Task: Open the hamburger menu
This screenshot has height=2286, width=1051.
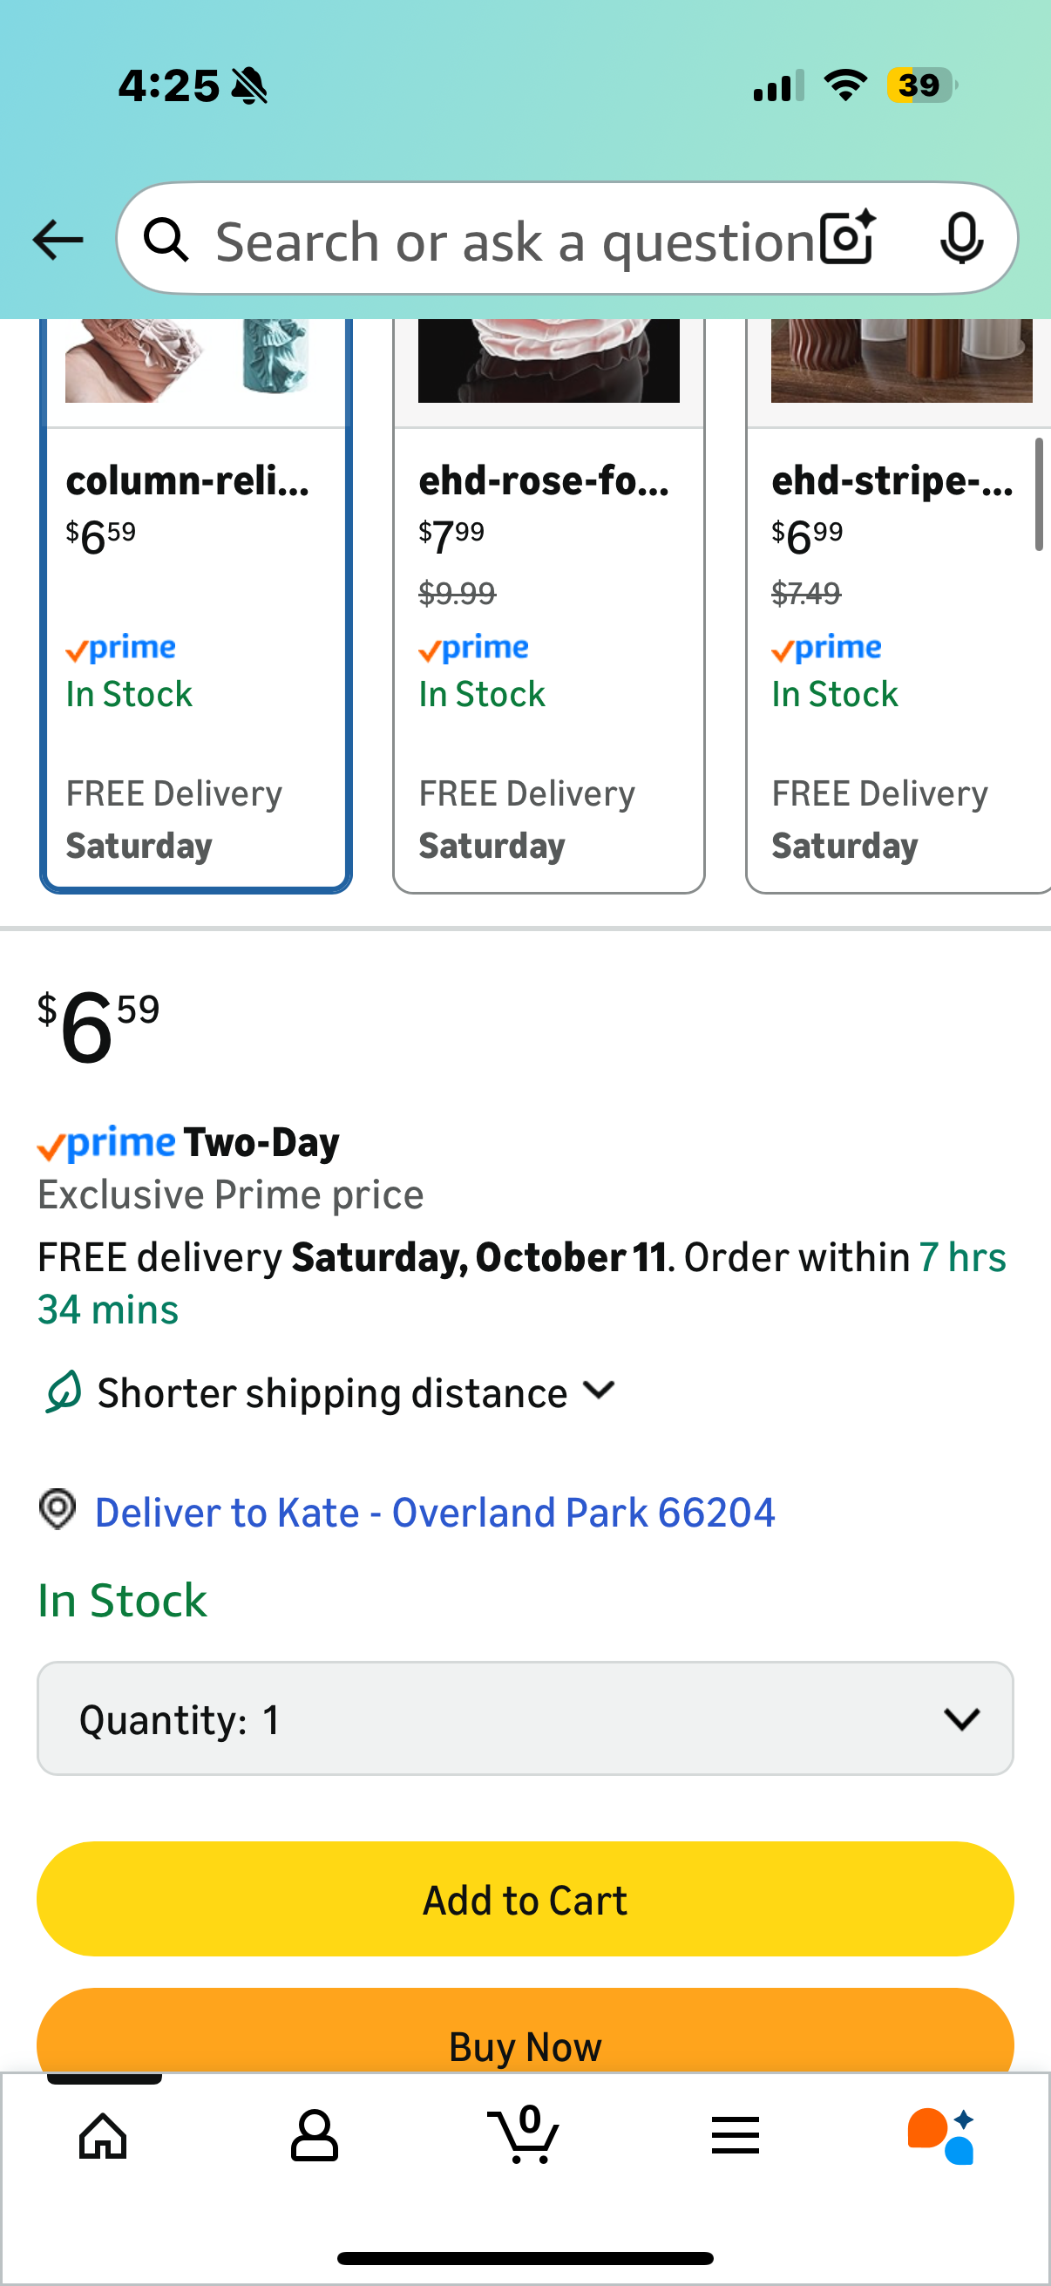Action: point(736,2135)
